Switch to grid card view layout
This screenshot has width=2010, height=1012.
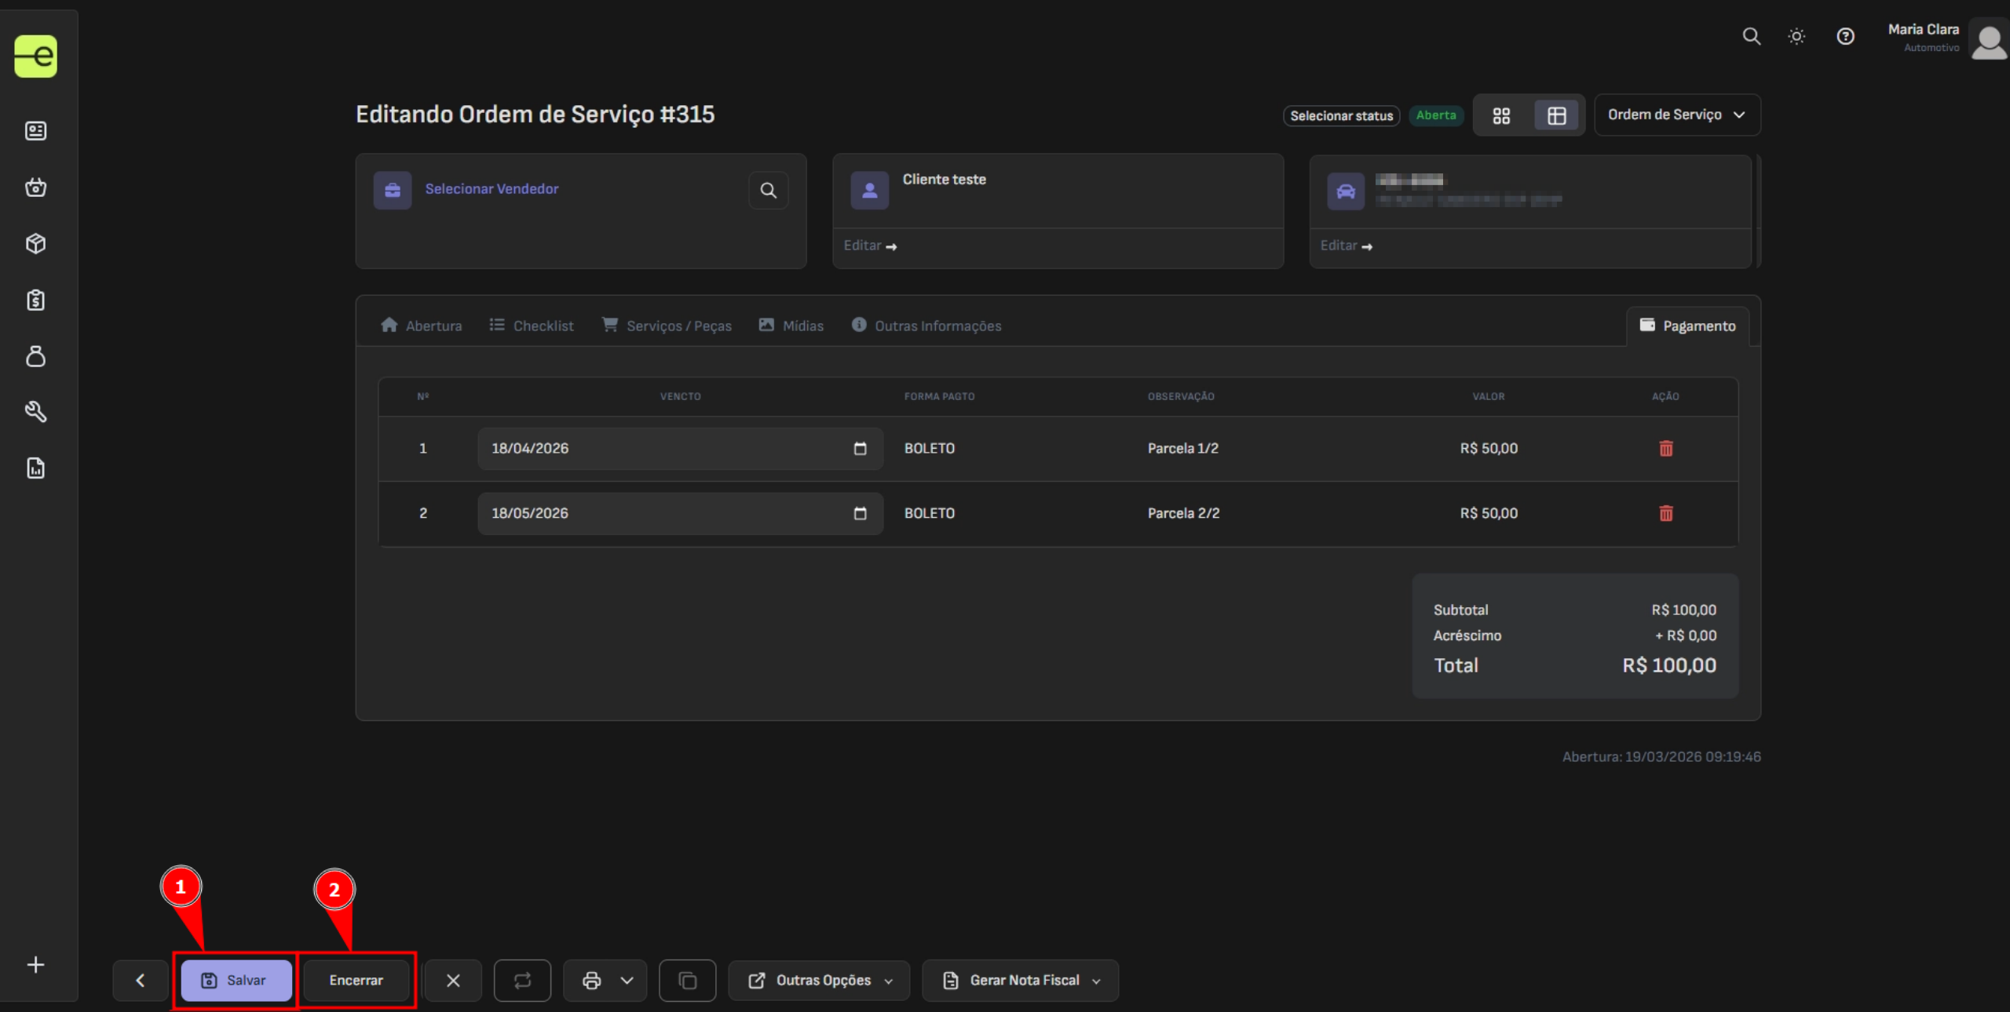(1501, 116)
